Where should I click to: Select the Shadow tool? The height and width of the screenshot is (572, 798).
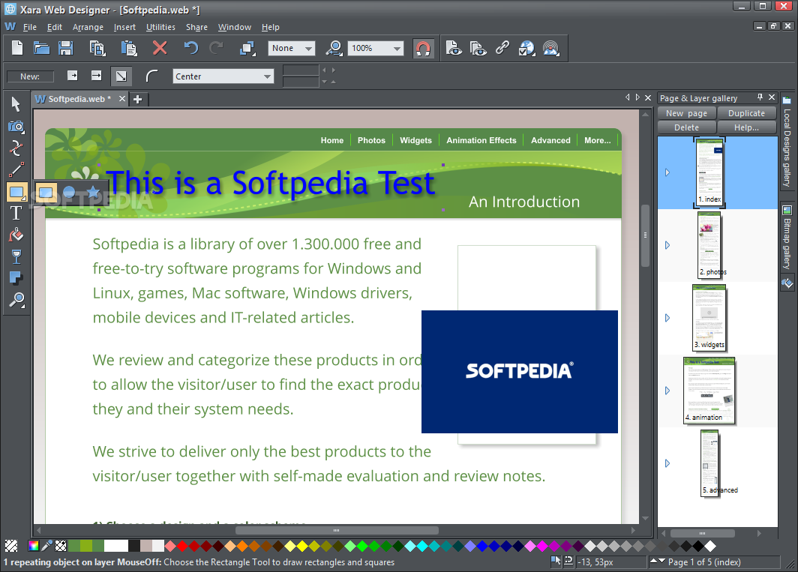click(x=16, y=278)
